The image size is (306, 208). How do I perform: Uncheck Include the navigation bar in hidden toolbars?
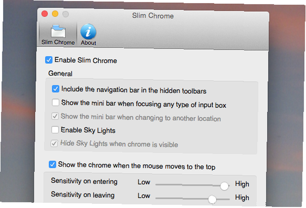coord(56,89)
